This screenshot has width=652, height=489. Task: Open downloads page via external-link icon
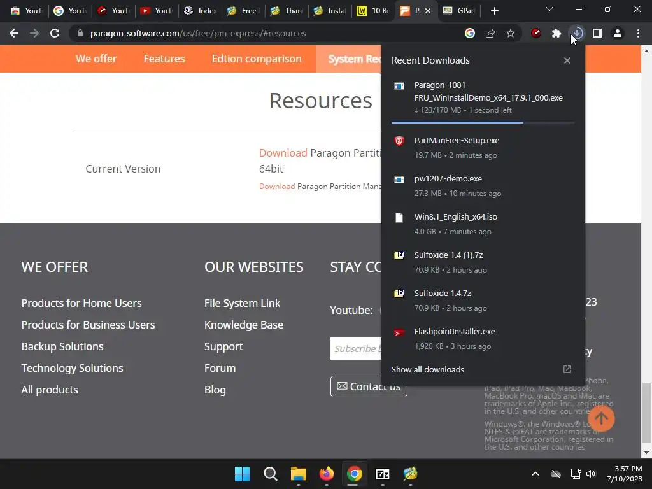[x=567, y=369]
